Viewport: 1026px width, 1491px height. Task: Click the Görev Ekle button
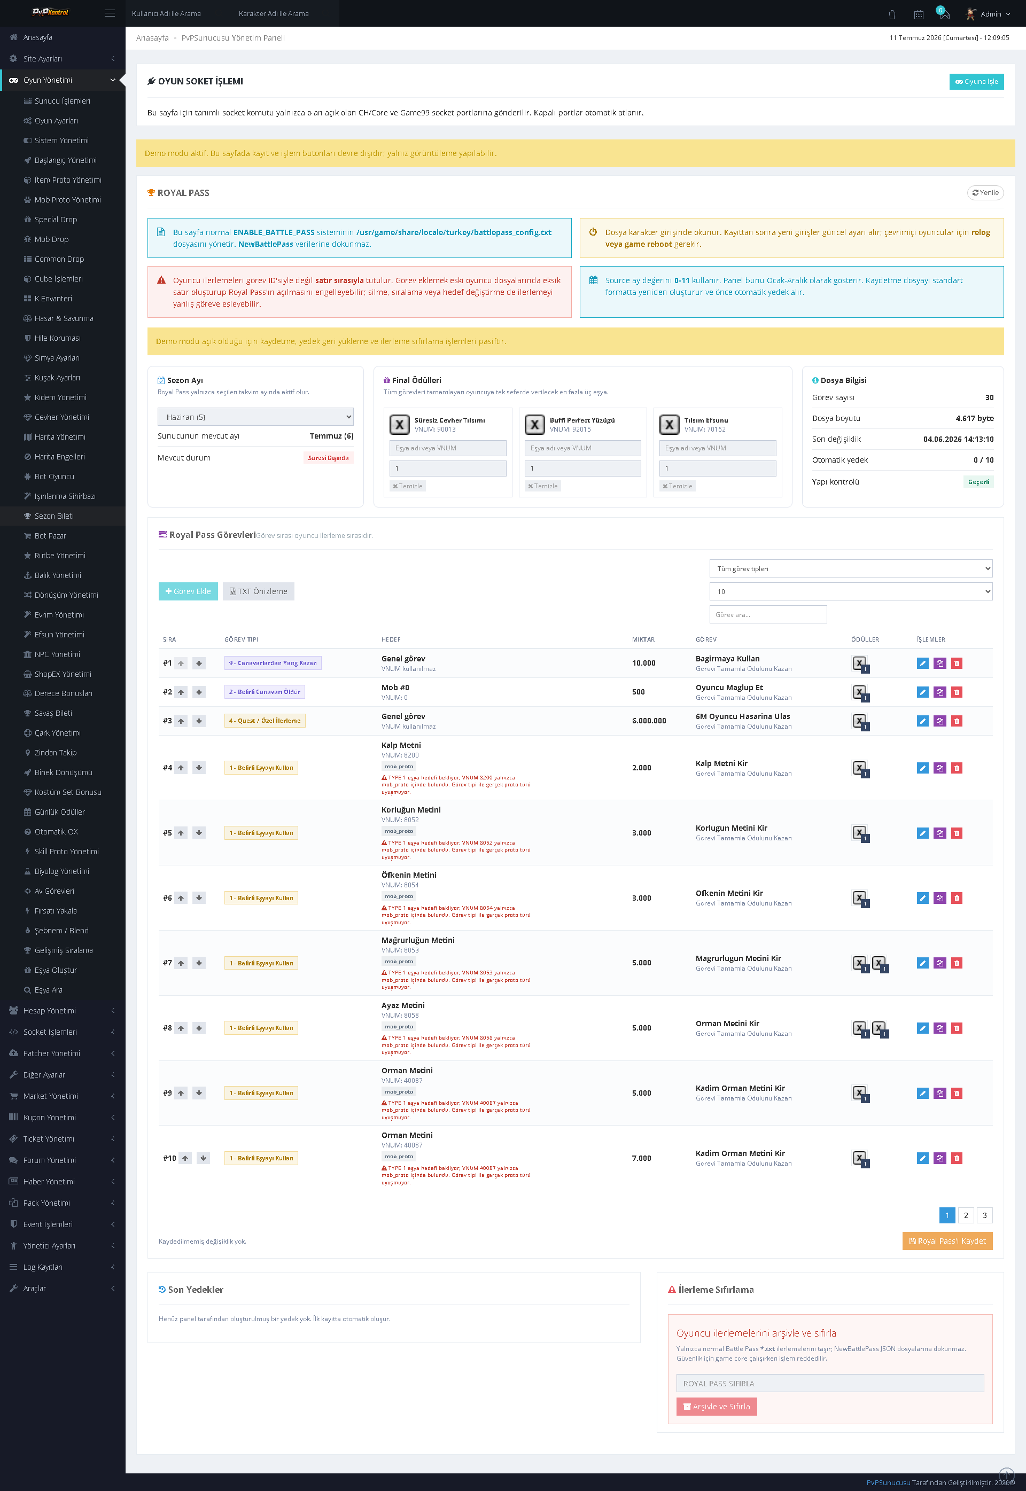[x=188, y=591]
